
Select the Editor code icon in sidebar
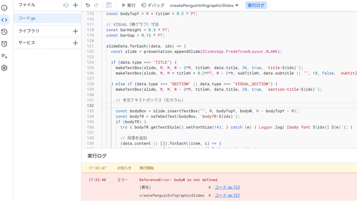click(4, 20)
